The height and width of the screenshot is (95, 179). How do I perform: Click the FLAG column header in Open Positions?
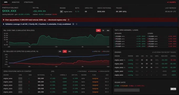pyautogui.click(x=94, y=75)
